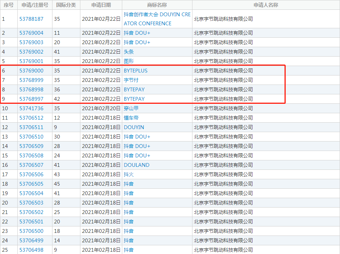
Task: Open application number 53706505
Action: 31,184
